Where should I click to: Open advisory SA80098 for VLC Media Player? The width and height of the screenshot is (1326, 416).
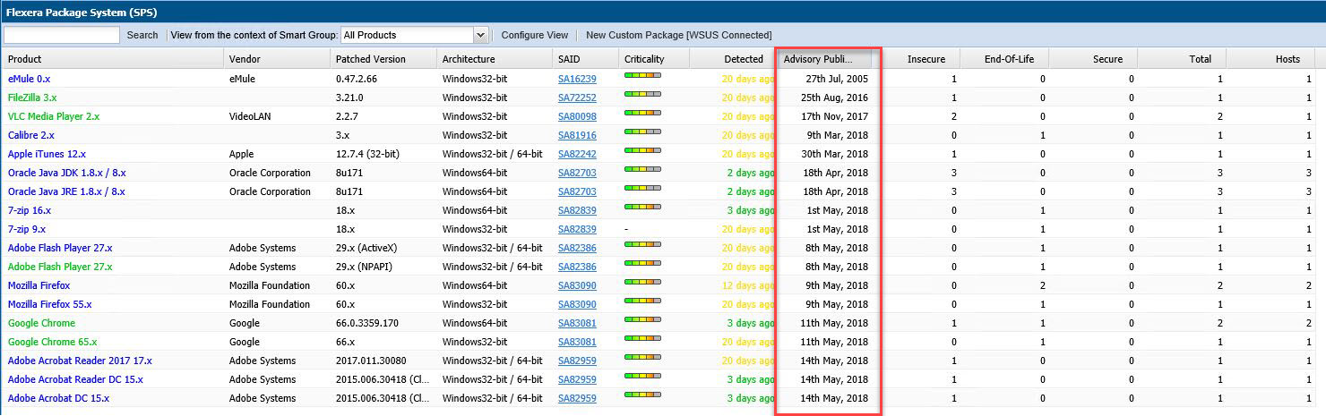(577, 116)
